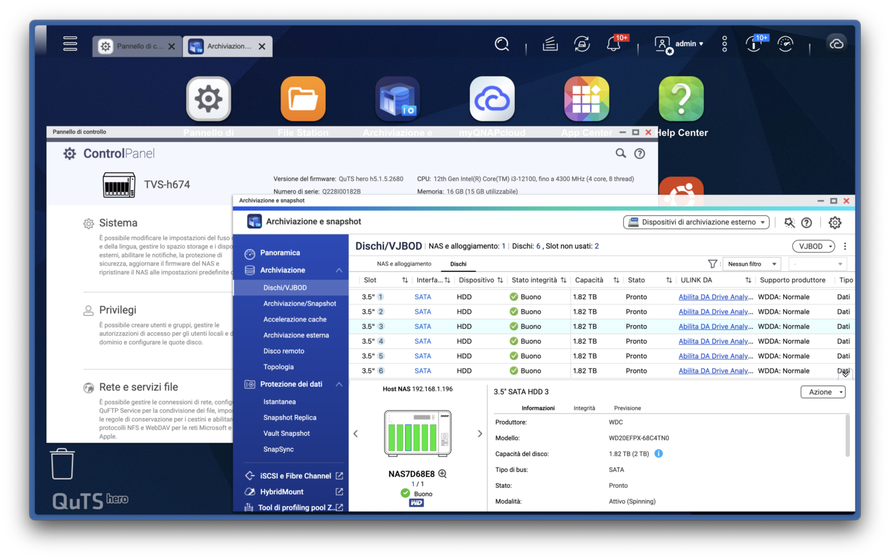
Task: Open Dispositivi di archiviazione esterno dropdown
Action: tap(696, 222)
